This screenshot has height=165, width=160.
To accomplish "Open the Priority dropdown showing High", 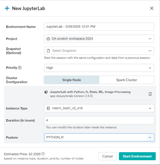I will [x=99, y=68].
